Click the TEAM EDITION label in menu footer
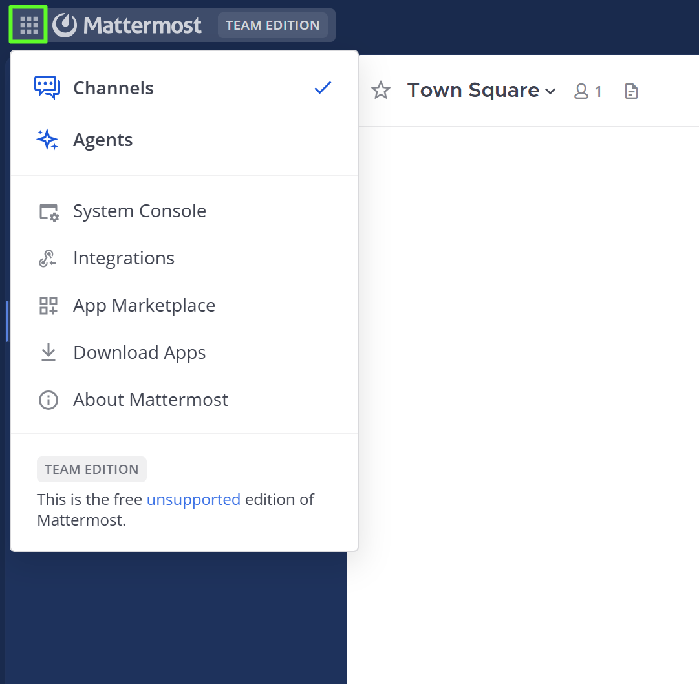Viewport: 699px width, 684px height. pyautogui.click(x=91, y=469)
